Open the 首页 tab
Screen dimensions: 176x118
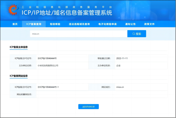pos(15,24)
